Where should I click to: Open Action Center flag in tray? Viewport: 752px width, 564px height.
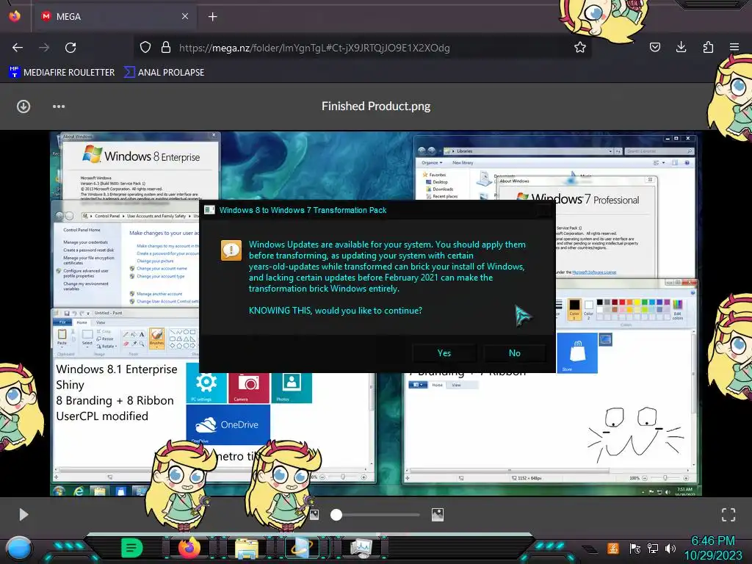tap(635, 548)
